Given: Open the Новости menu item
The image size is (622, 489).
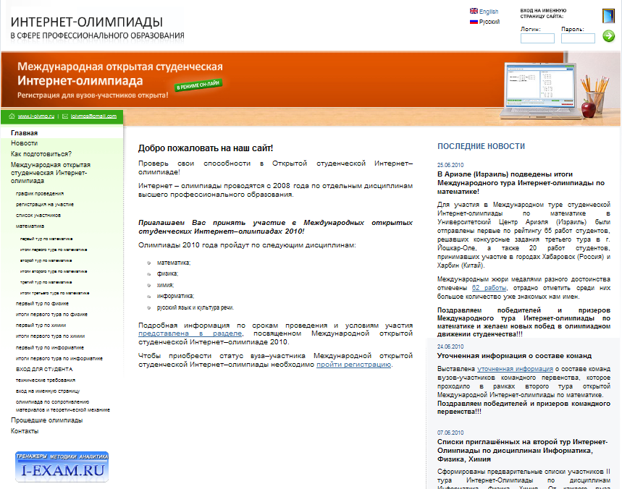Looking at the screenshot, I should point(24,143).
